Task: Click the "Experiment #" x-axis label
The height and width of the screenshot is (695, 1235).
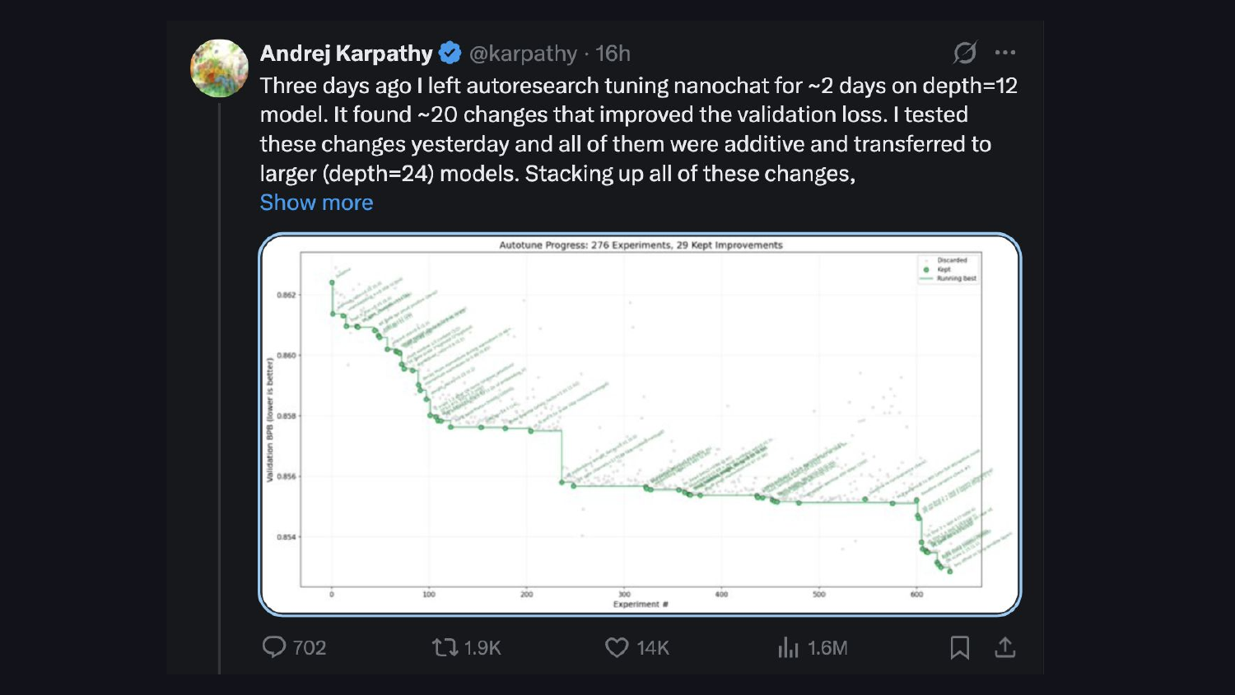Action: tap(641, 604)
